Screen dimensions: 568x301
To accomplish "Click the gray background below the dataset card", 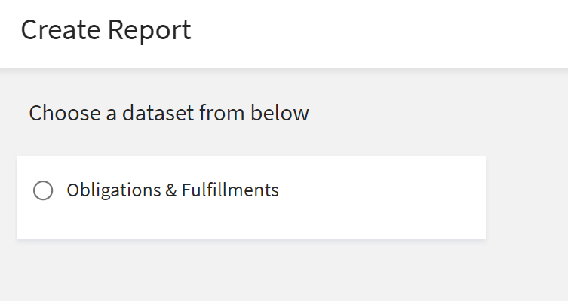I will tap(249, 271).
